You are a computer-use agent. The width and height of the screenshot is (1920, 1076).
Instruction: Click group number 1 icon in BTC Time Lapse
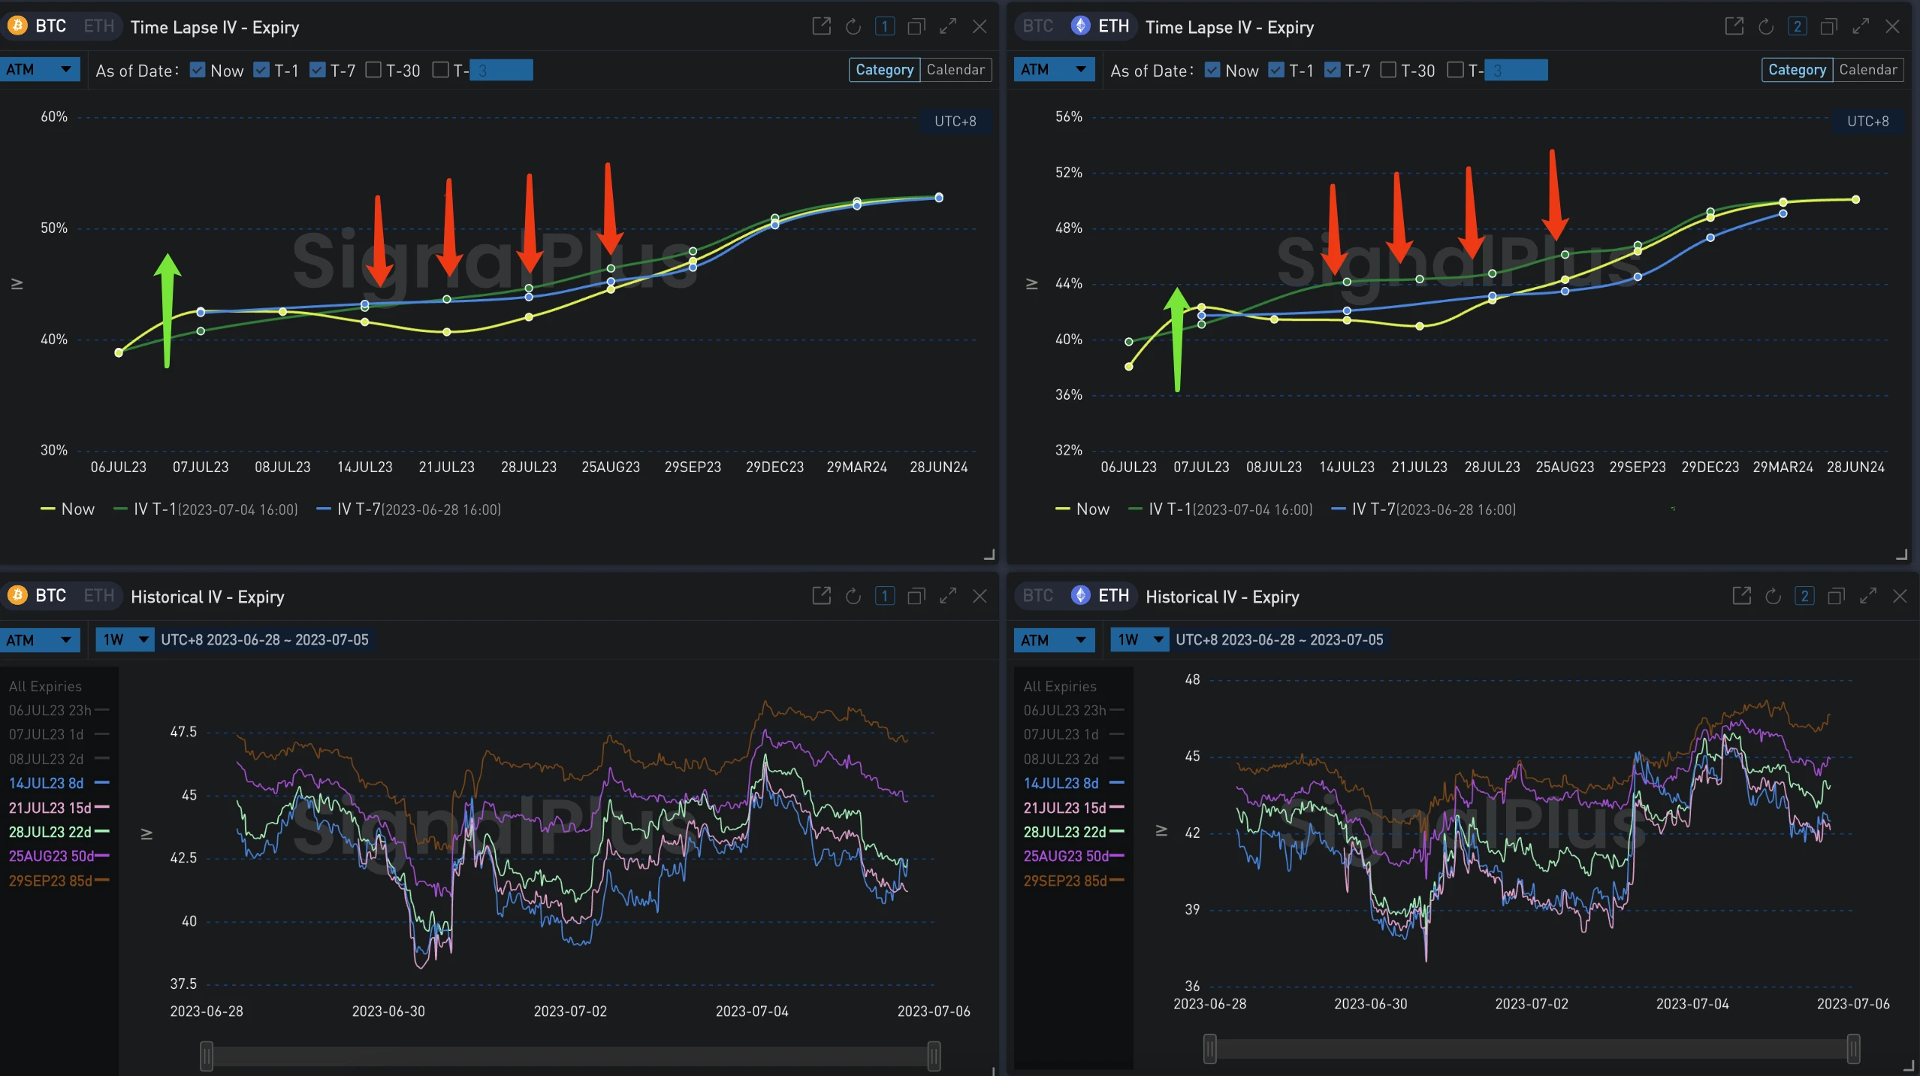coord(884,26)
